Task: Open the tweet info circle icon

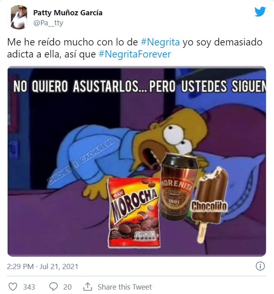Action: 260,266
